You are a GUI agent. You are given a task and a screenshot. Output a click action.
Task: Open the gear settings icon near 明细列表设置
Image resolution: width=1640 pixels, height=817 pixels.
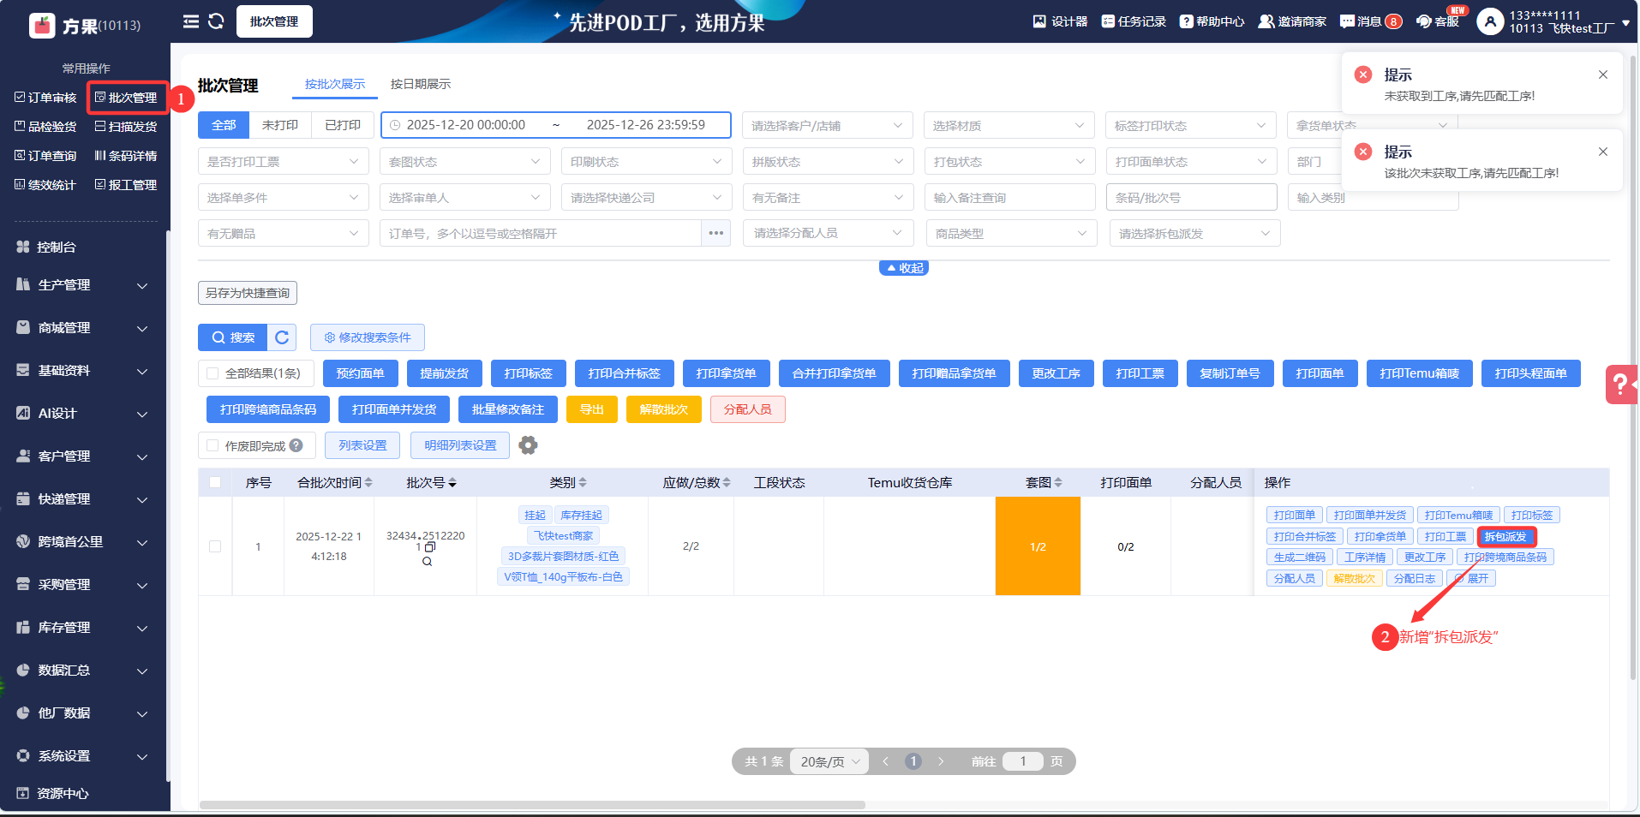[529, 445]
